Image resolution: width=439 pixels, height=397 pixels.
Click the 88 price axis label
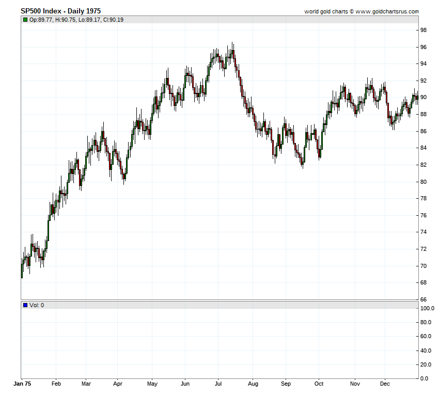[424, 114]
